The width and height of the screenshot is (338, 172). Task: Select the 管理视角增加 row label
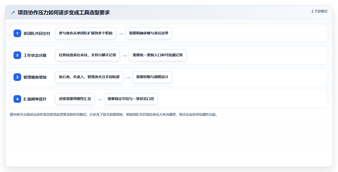[x=35, y=77]
